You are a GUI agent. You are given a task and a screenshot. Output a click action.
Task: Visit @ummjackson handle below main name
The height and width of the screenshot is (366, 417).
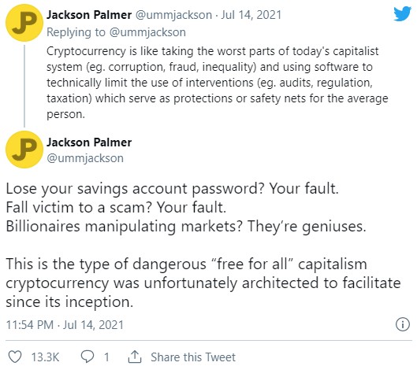pos(85,158)
